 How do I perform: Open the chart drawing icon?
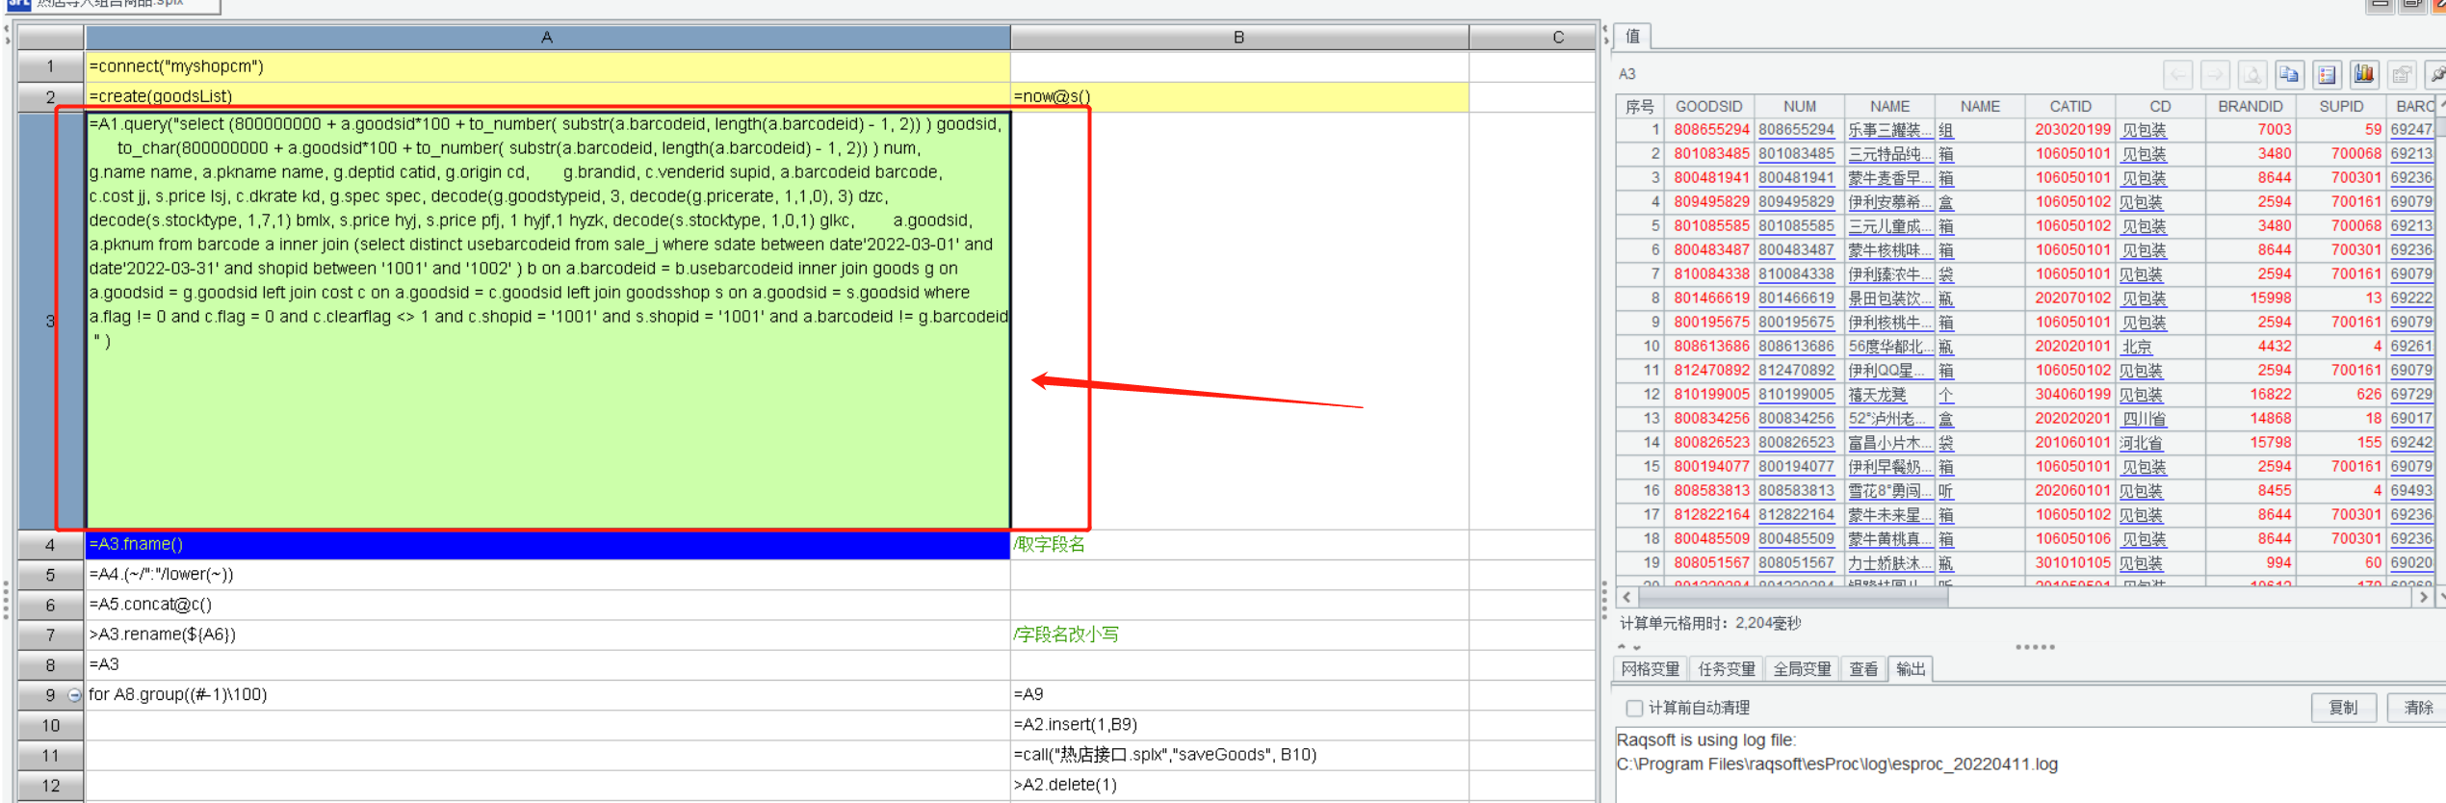click(2364, 74)
